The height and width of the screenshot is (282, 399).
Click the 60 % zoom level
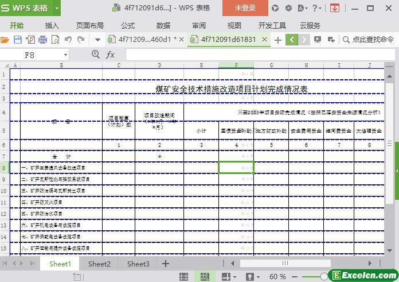(277, 277)
